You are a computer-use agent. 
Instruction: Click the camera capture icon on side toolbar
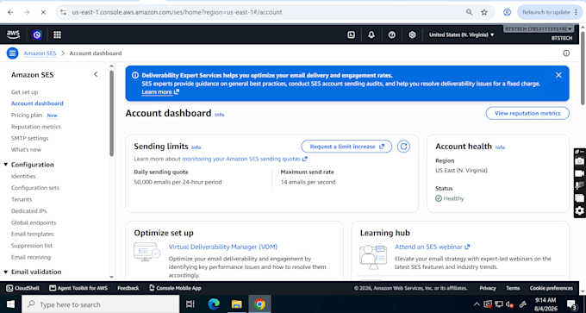point(580,160)
